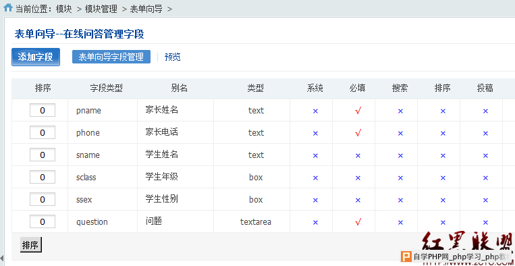Toggle search cross for ssex row

[400, 200]
